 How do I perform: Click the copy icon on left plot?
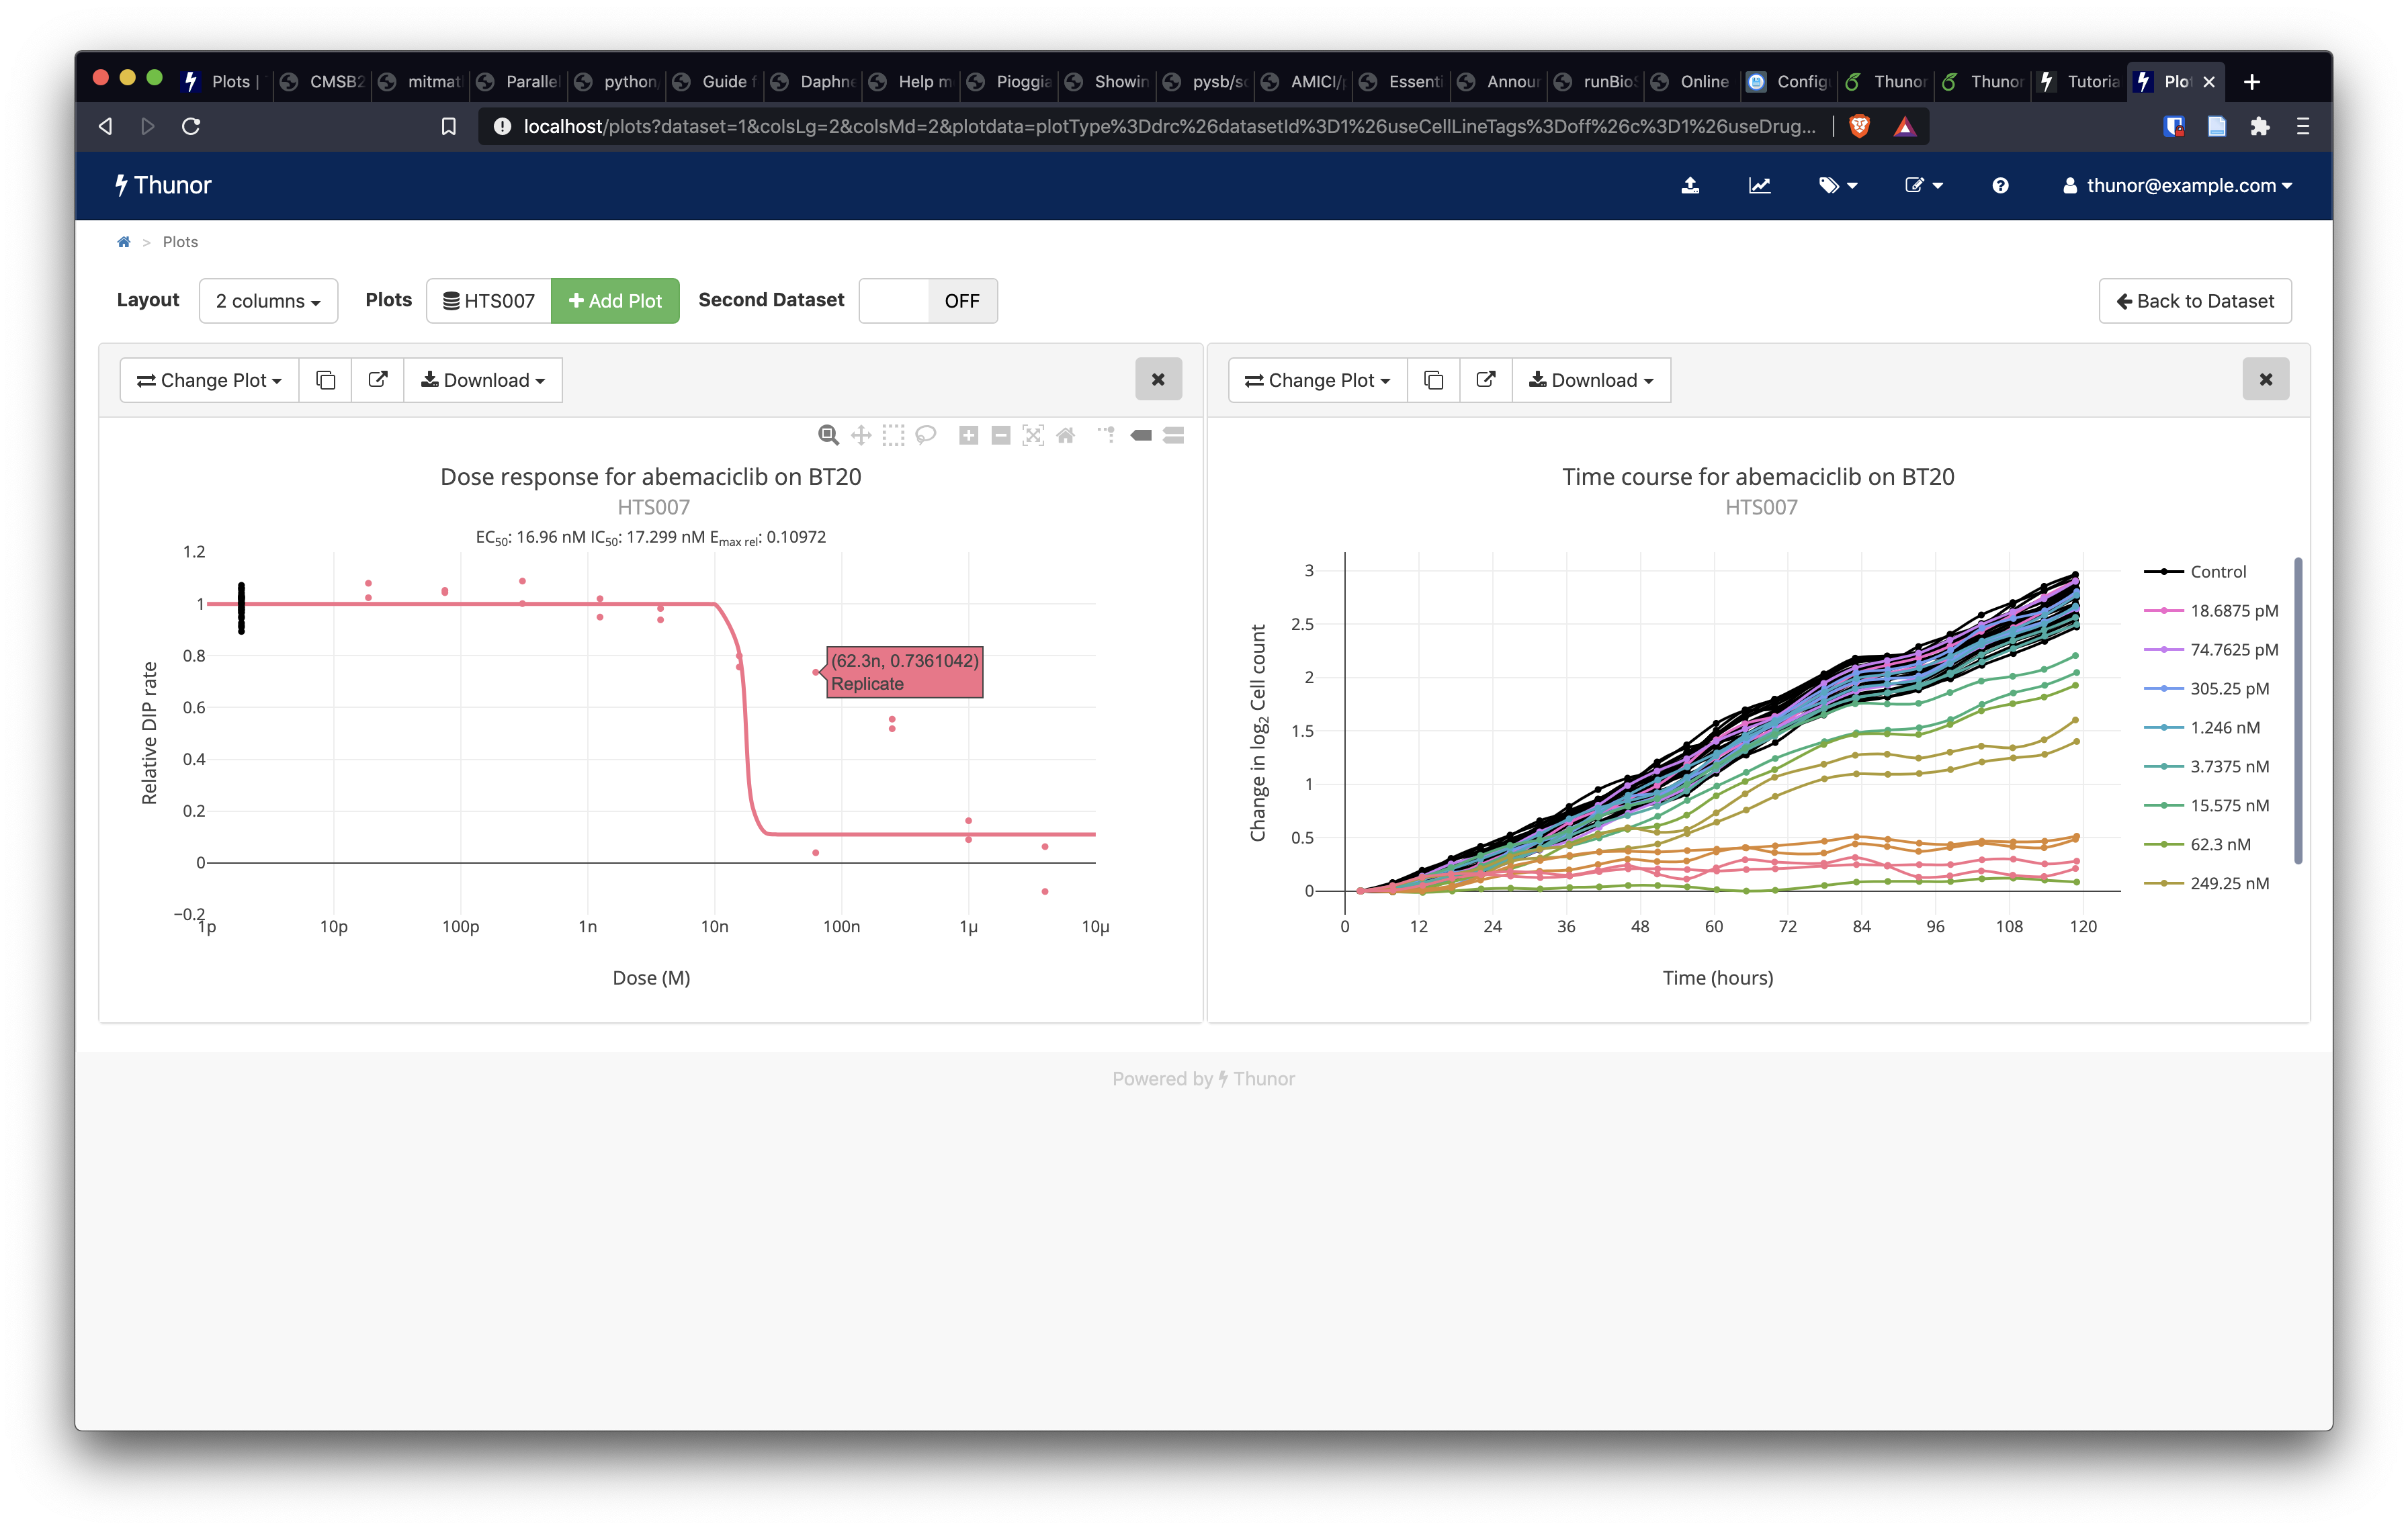[x=325, y=379]
